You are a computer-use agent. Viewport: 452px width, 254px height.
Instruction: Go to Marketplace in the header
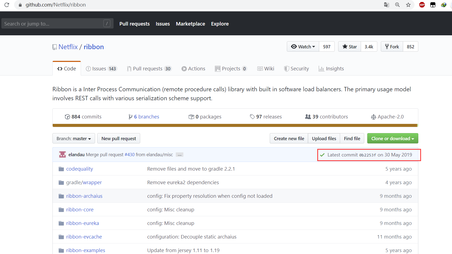190,24
